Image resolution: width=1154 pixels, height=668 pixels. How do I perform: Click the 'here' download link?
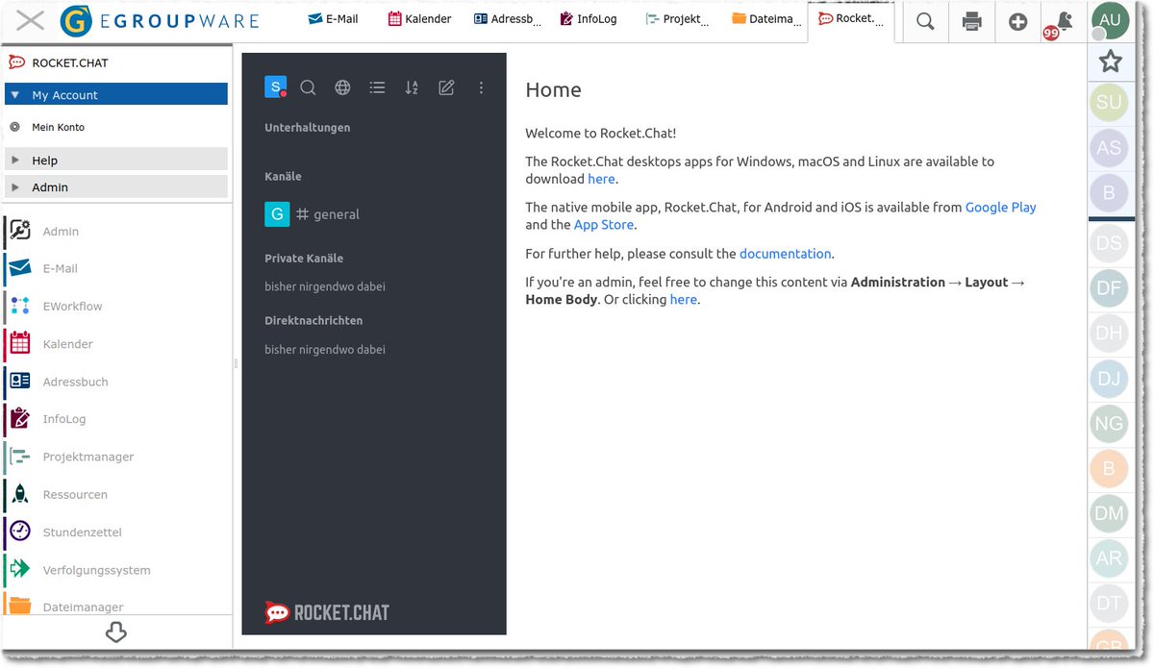601,179
